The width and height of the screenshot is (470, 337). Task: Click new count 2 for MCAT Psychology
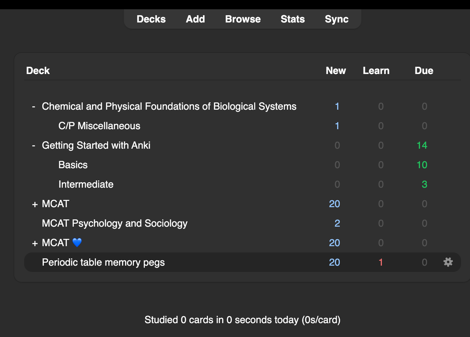pos(337,223)
